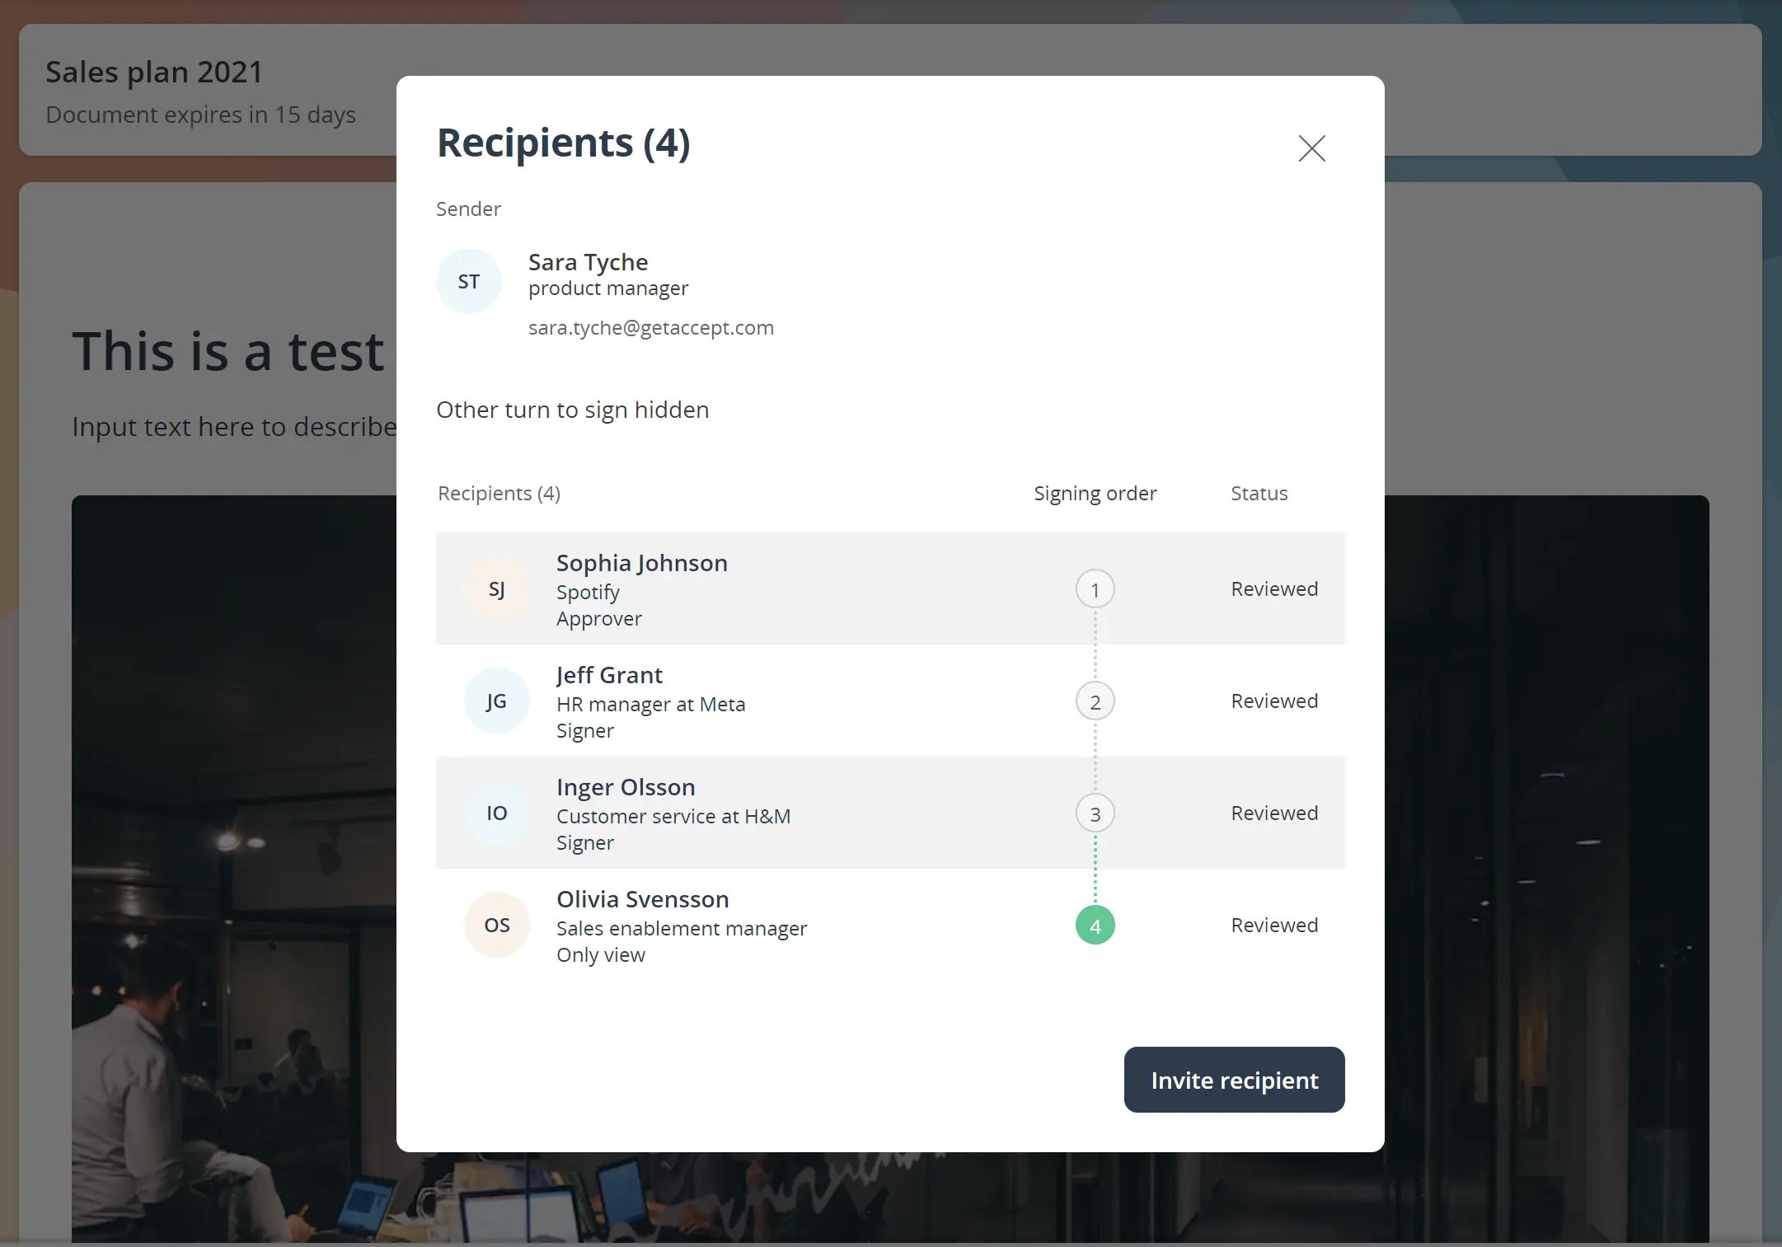Click Sophia Johnson's SJ avatar
Image resolution: width=1782 pixels, height=1247 pixels.
pyautogui.click(x=497, y=589)
